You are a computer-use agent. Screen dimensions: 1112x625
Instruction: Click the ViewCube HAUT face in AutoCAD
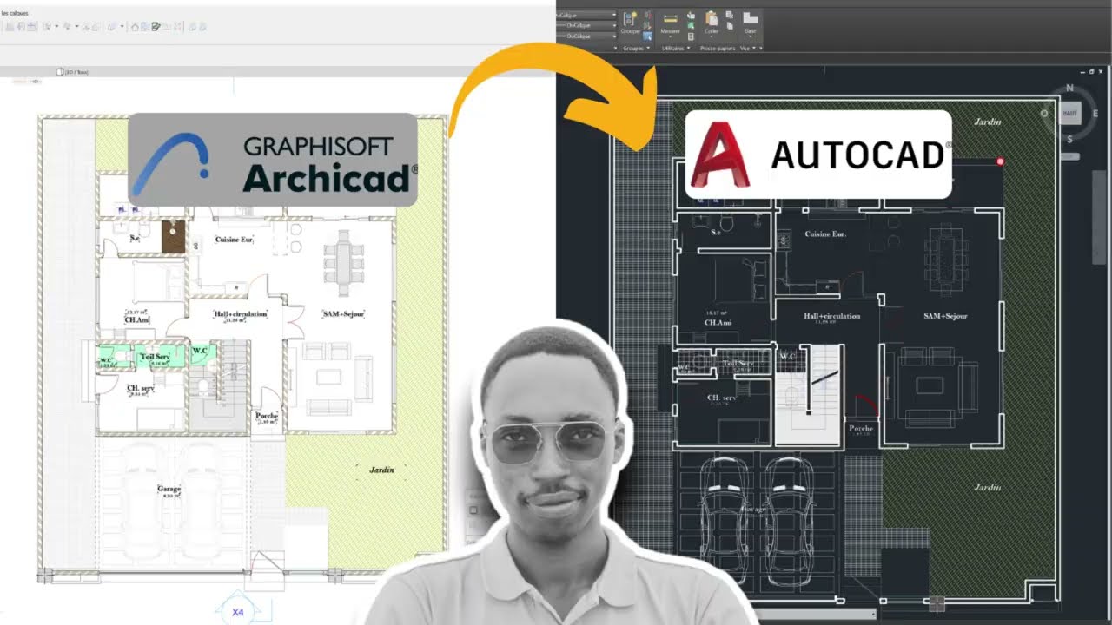click(x=1069, y=113)
